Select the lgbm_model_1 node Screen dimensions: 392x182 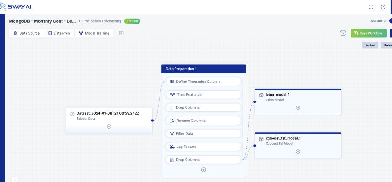298,102
